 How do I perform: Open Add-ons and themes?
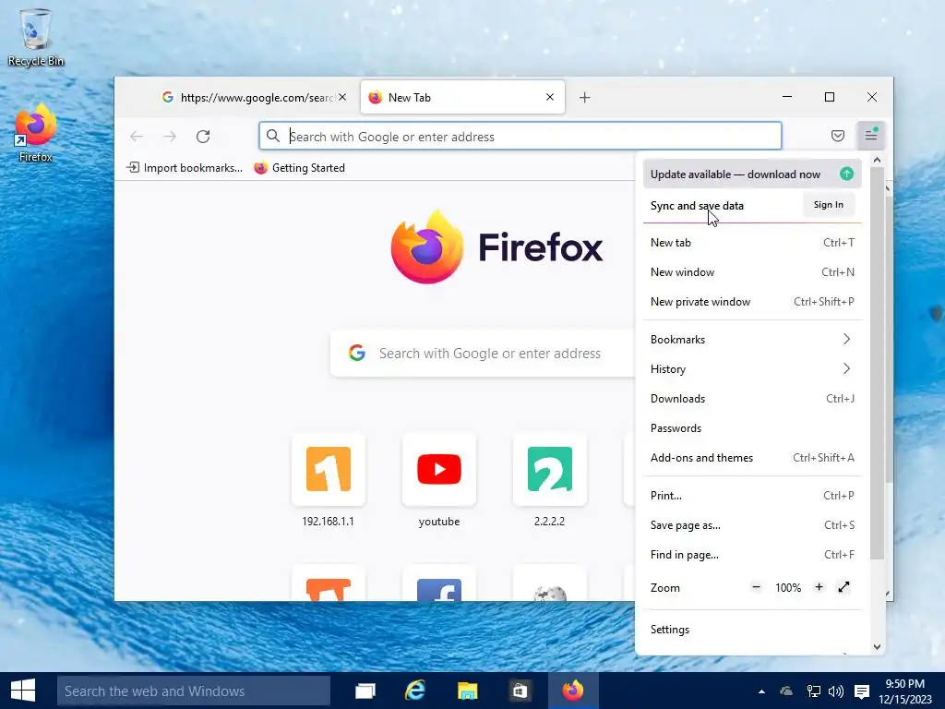(752, 458)
